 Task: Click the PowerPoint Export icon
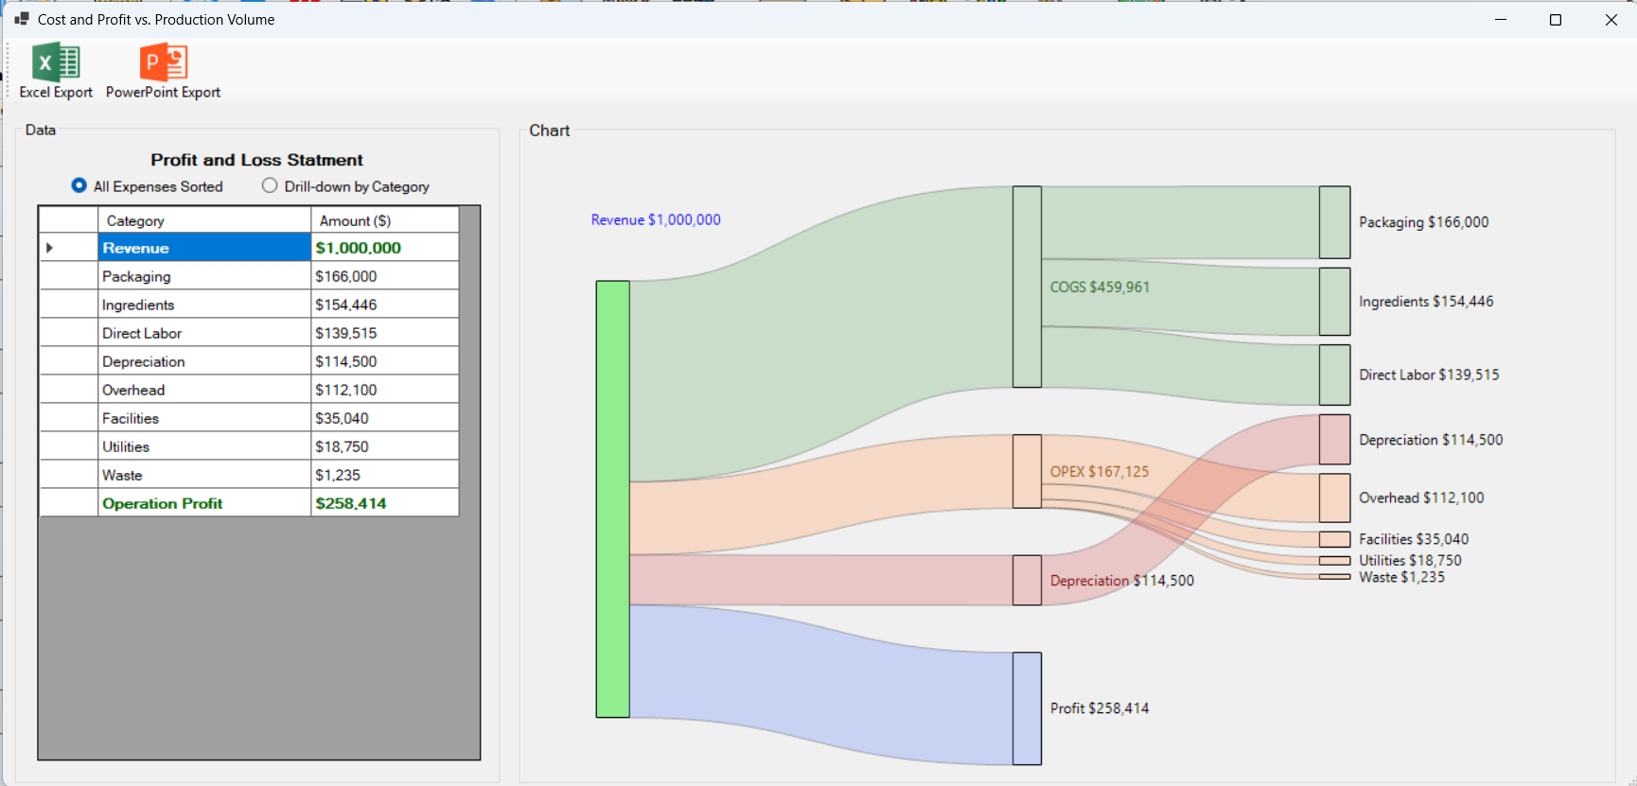pos(163,62)
